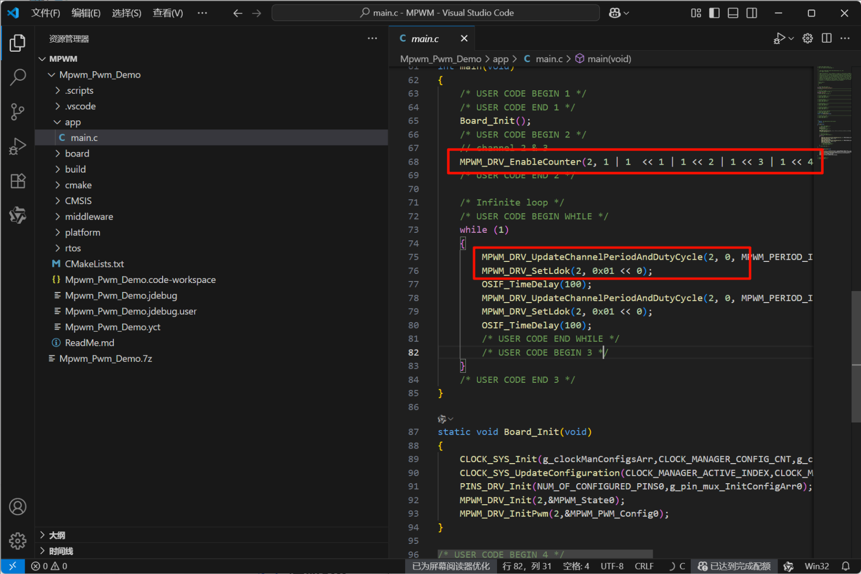The width and height of the screenshot is (861, 574).
Task: Click the command center search box
Action: click(435, 13)
